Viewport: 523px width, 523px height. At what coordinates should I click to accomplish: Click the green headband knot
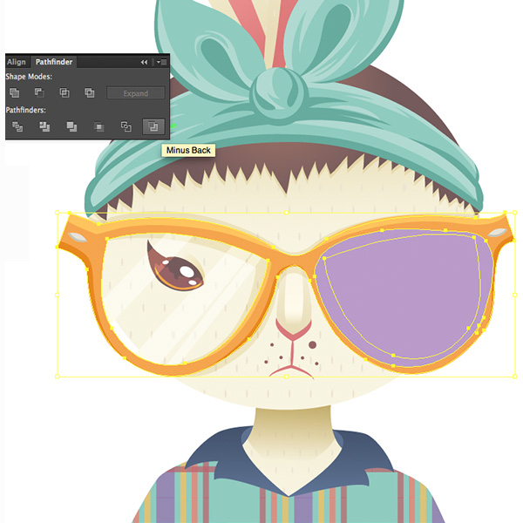(279, 93)
